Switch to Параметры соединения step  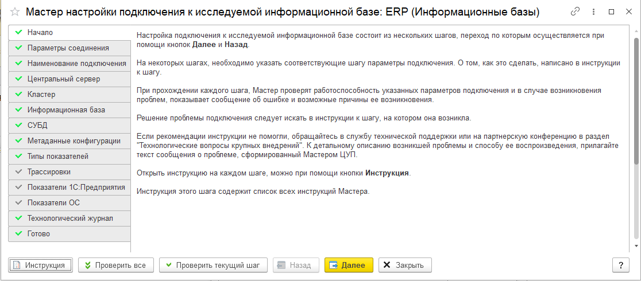(68, 48)
